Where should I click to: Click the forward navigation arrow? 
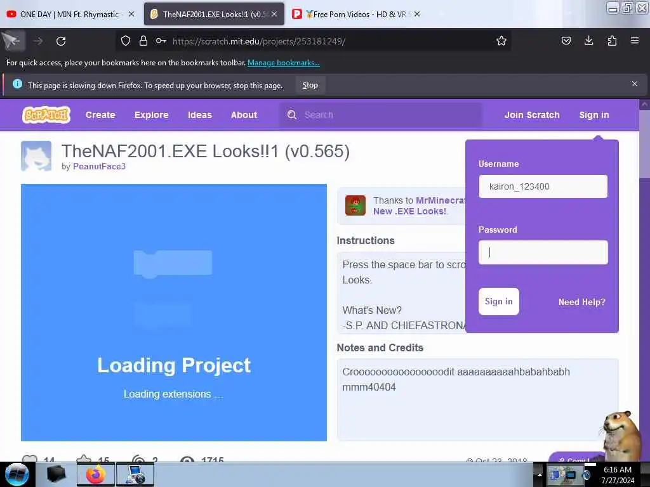point(38,41)
